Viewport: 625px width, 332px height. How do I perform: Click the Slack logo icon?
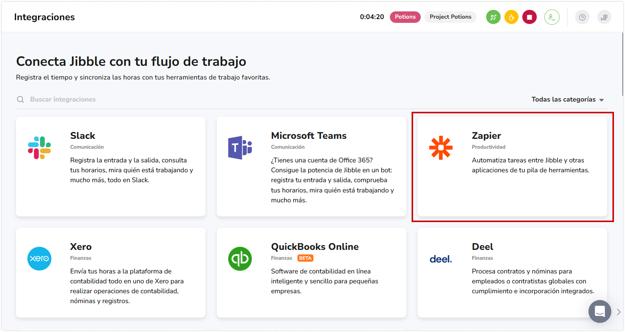[x=39, y=148]
